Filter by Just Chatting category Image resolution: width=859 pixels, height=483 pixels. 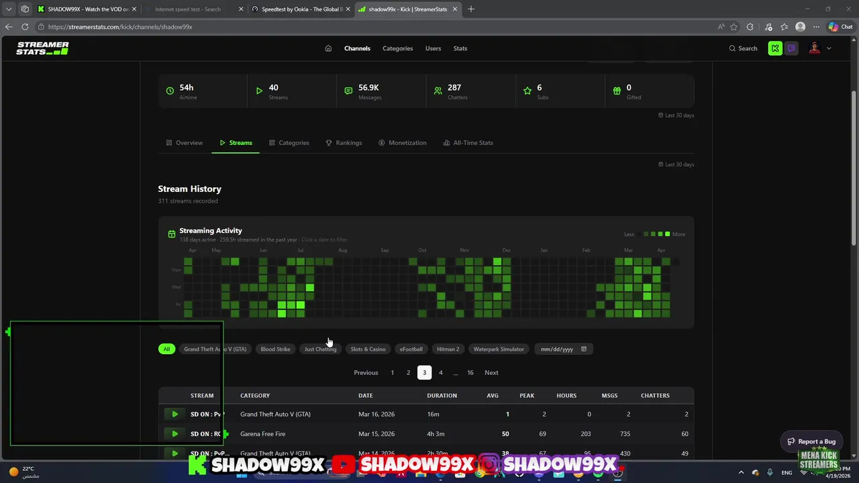[320, 349]
